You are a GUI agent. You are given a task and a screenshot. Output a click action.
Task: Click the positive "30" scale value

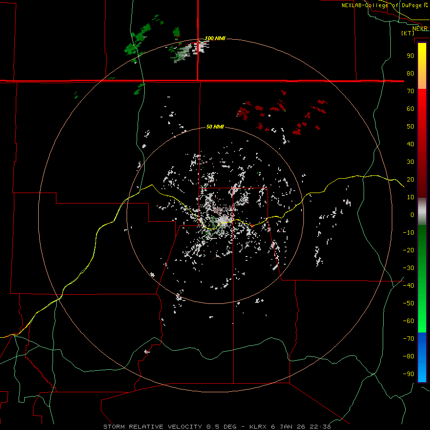(x=410, y=162)
